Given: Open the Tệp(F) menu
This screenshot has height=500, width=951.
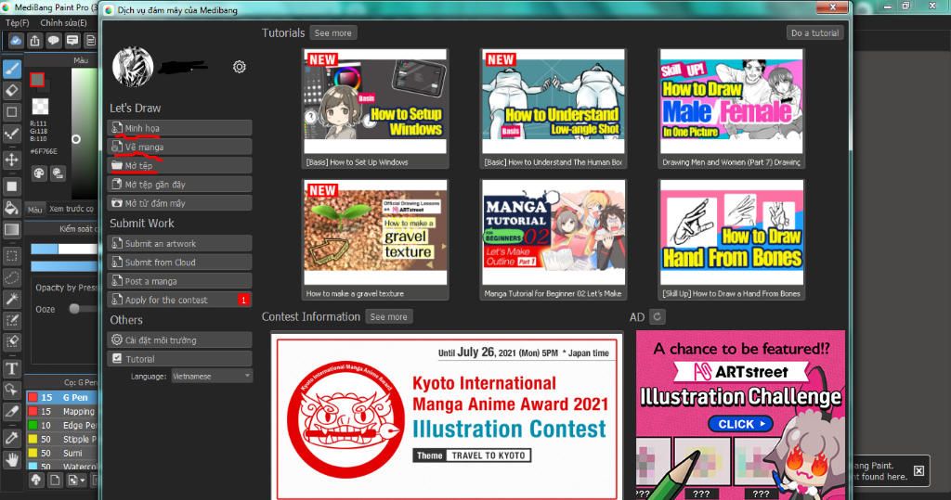Looking at the screenshot, I should point(17,22).
